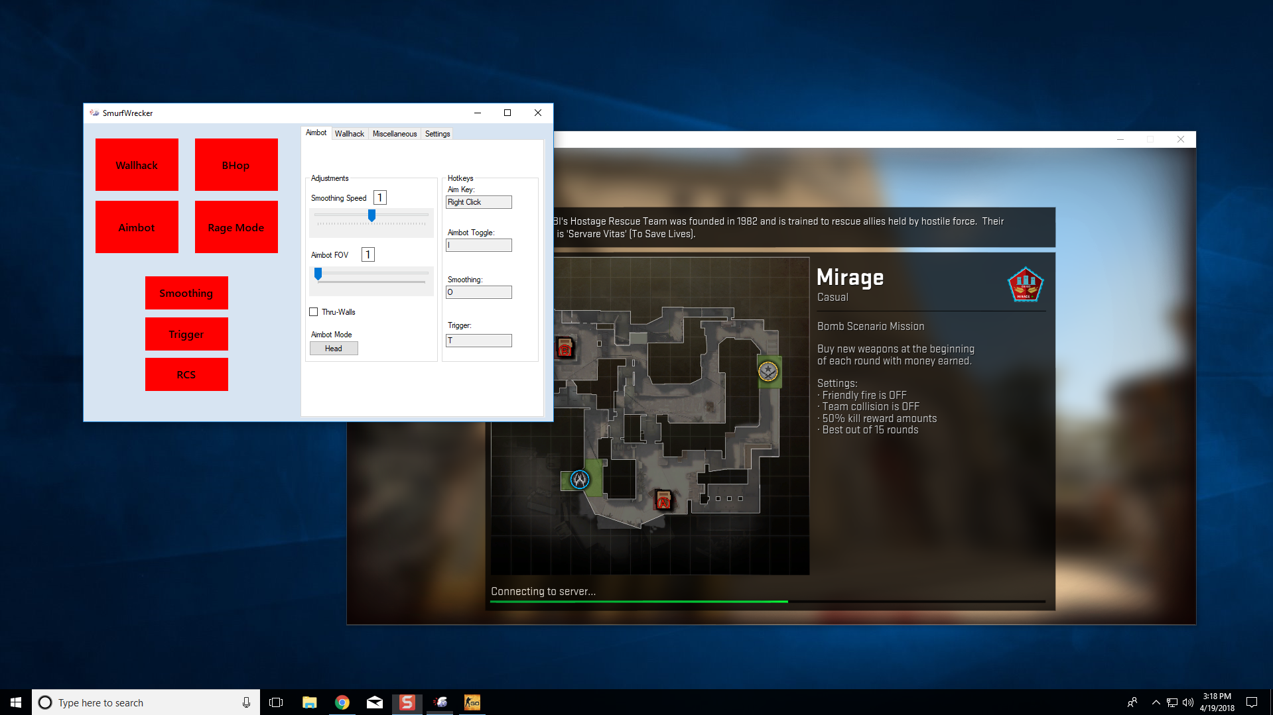Screen dimensions: 1273x715
Task: Close the game window behind SmurfWrecker
Action: pyautogui.click(x=1181, y=139)
